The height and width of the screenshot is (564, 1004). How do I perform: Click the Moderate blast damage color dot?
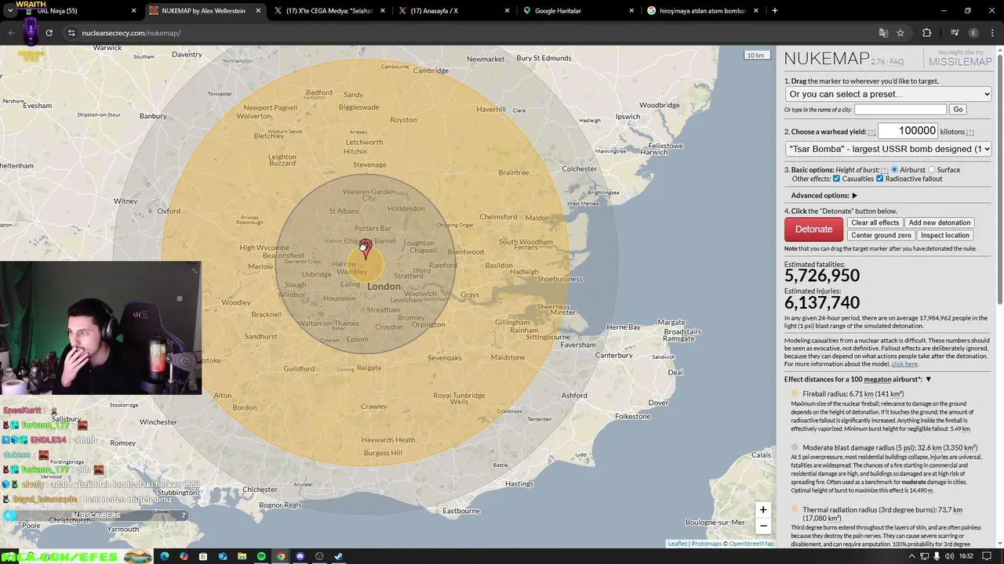click(x=795, y=448)
